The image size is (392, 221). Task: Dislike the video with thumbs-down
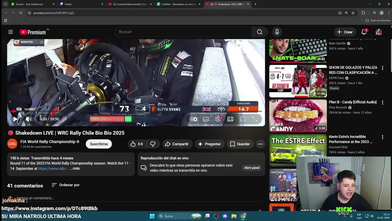(153, 144)
